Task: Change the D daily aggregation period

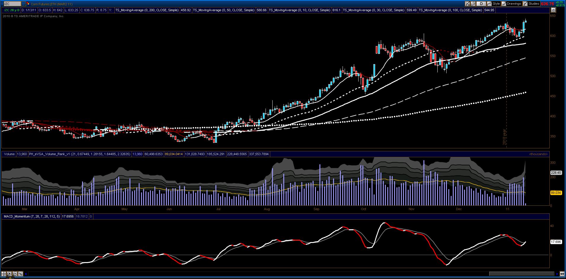Action: [x=481, y=4]
